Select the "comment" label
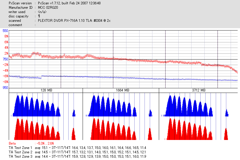 pyautogui.click(x=15, y=25)
